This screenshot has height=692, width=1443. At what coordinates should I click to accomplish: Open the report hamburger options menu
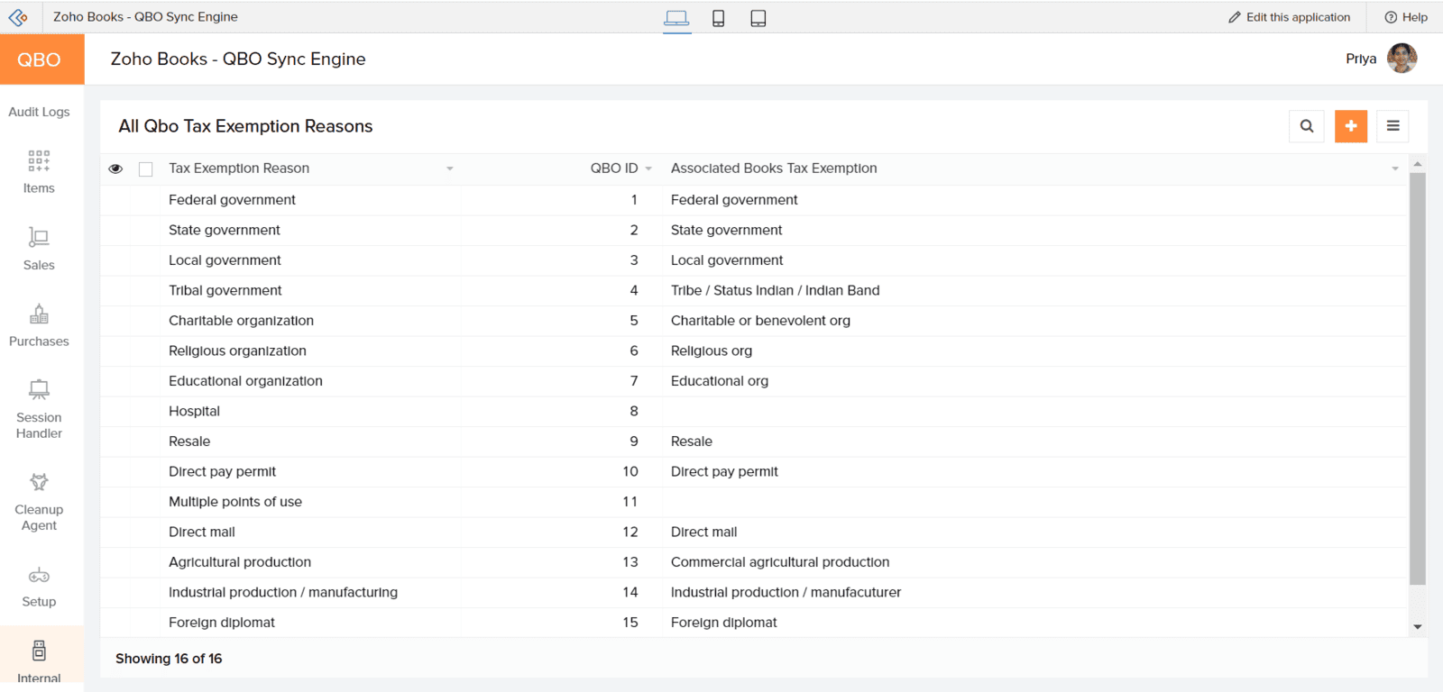click(x=1392, y=126)
